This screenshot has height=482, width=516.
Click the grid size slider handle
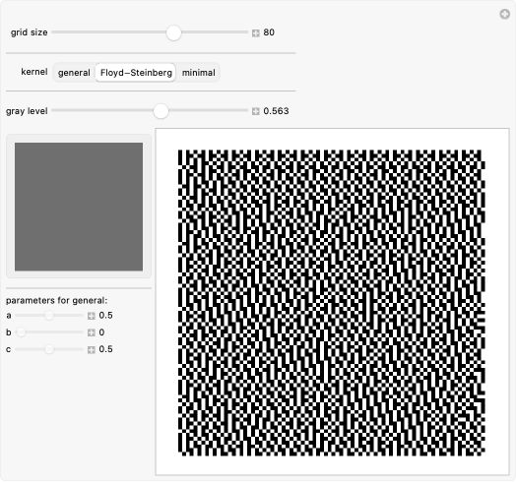[x=173, y=32]
